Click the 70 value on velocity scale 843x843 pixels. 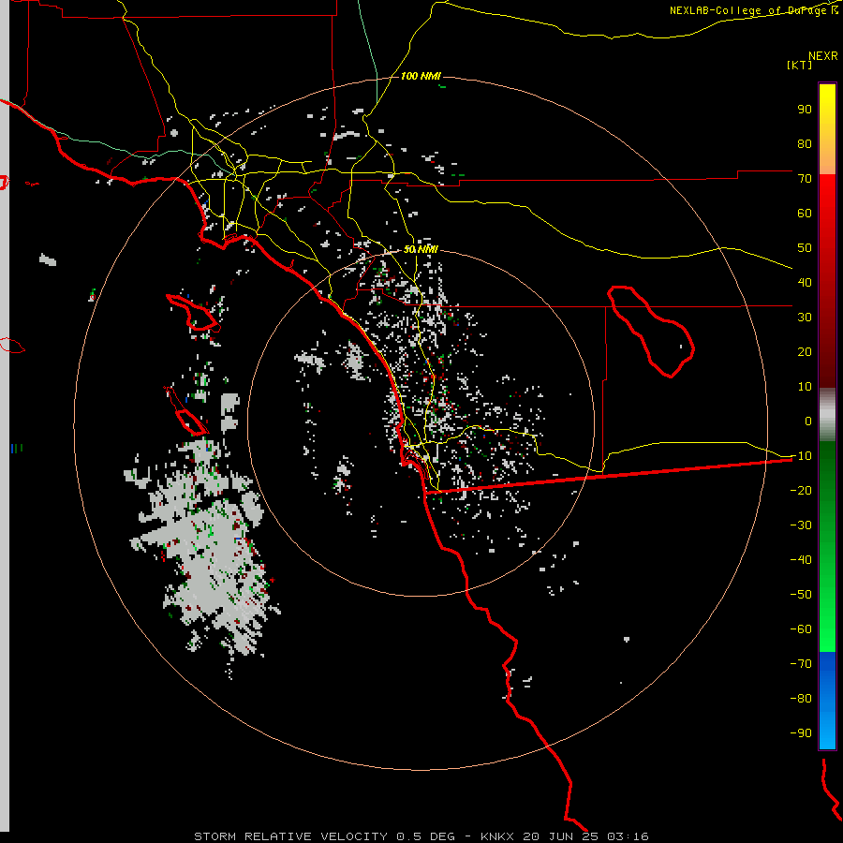tap(805, 179)
